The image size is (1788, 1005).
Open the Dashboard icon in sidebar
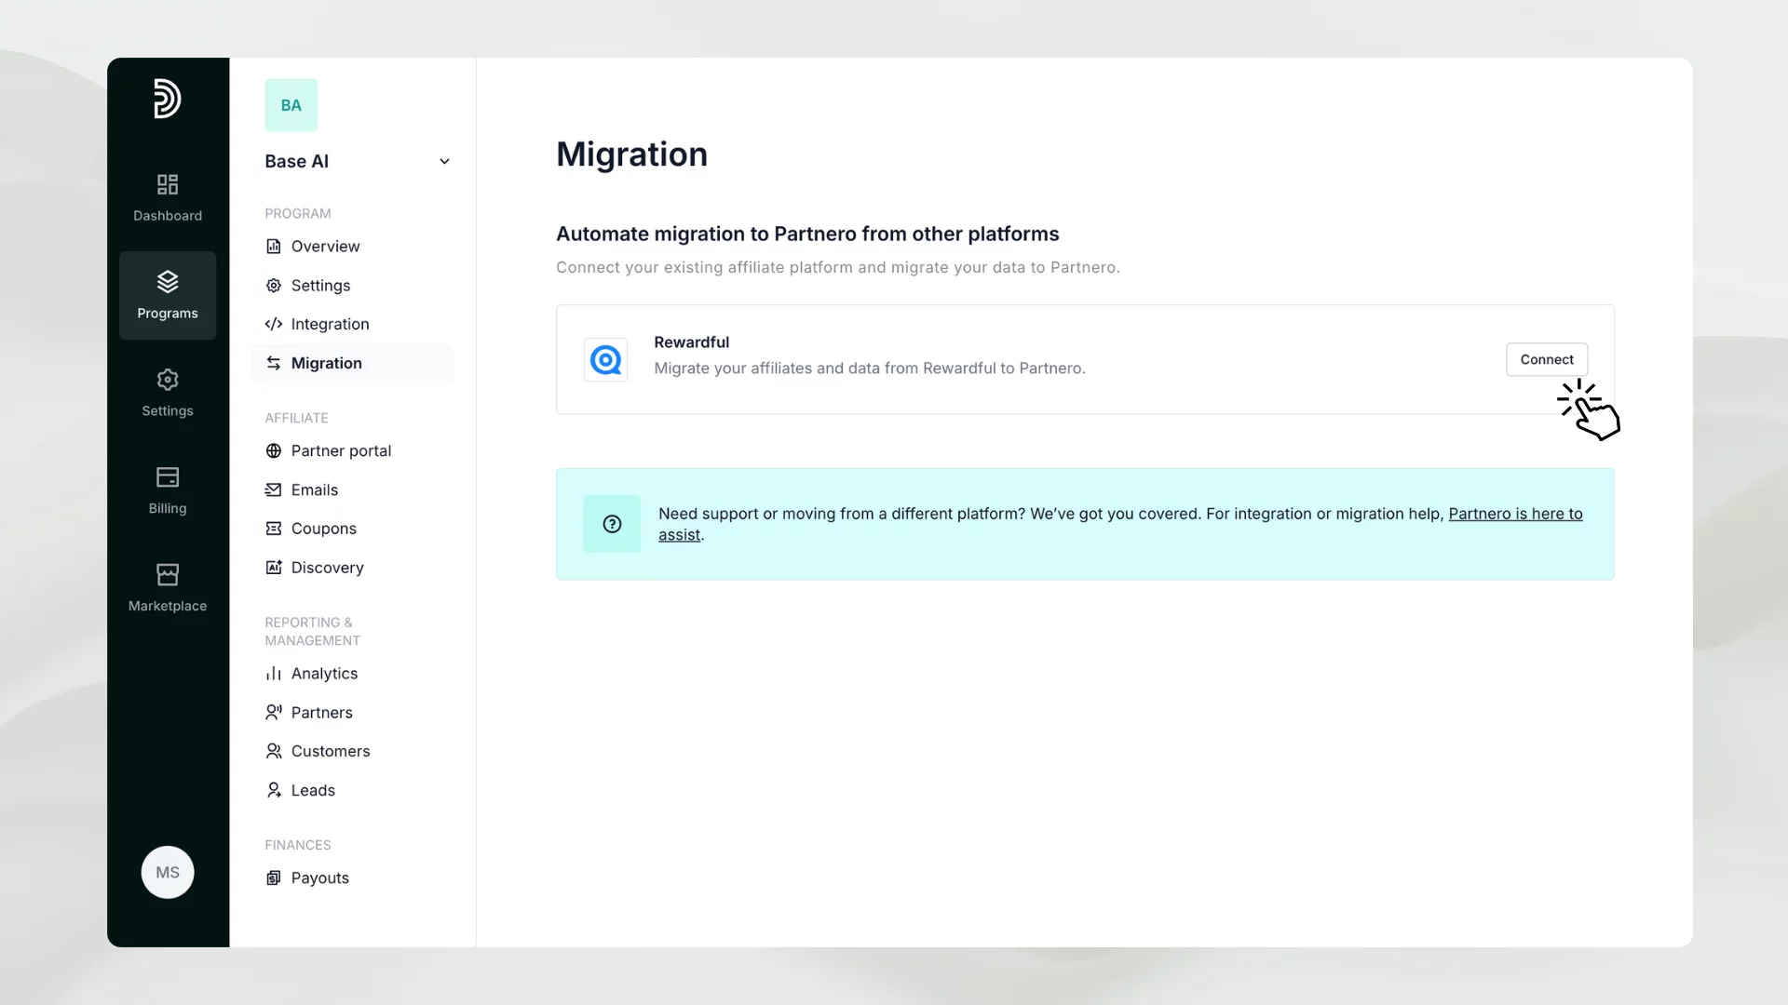168,184
